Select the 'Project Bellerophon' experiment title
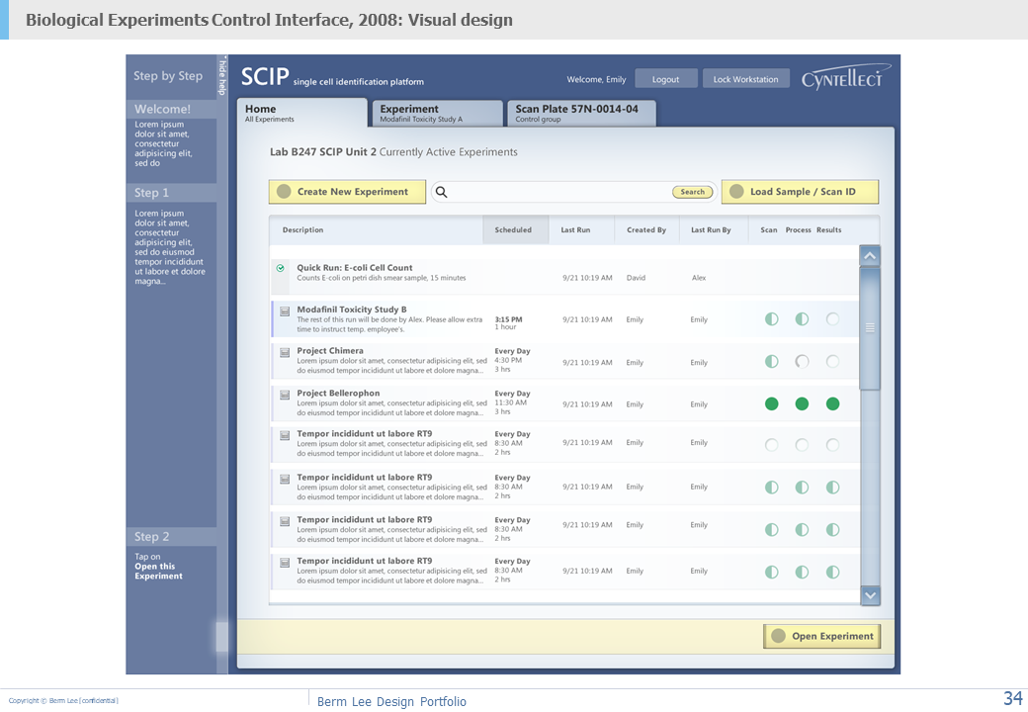Viewport: 1028px width, 712px height. click(338, 394)
